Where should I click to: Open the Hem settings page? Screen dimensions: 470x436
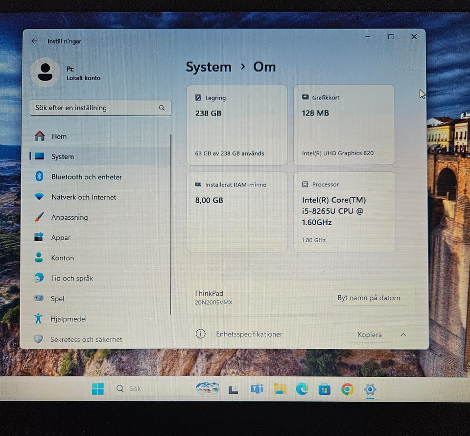[59, 136]
